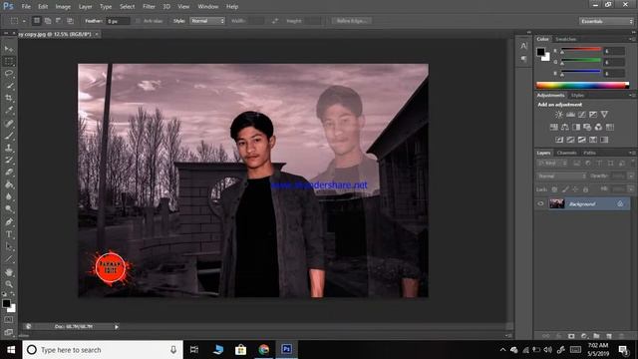Viewport: 638px width, 359px height.
Task: Add a Curves adjustment
Action: (582, 115)
